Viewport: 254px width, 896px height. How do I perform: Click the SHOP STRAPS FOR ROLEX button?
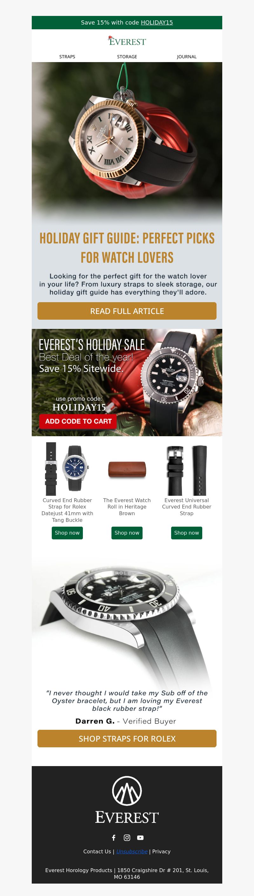(x=127, y=738)
